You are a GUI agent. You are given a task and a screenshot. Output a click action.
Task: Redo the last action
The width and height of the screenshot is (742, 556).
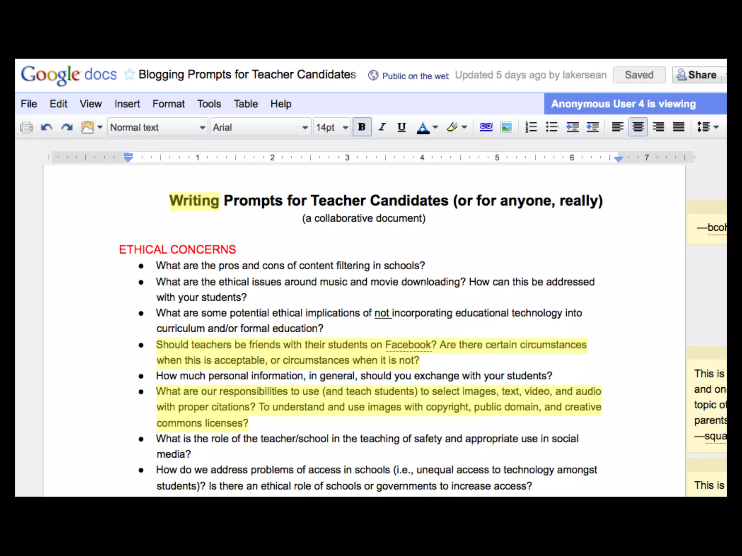[67, 127]
